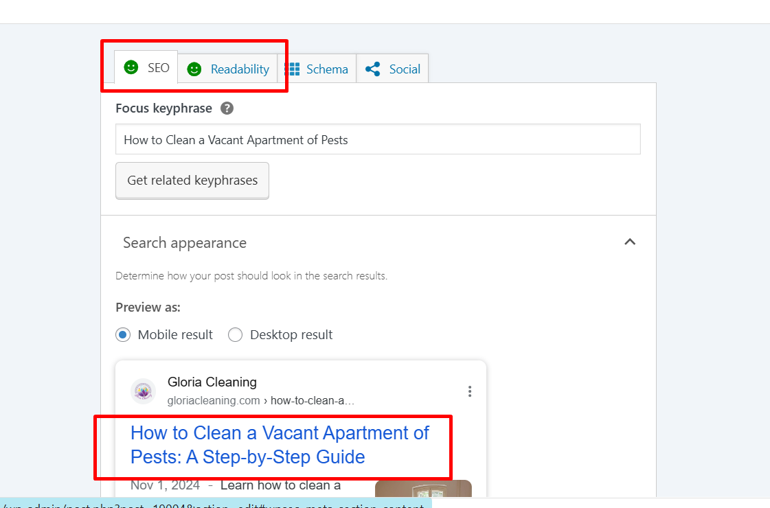Switch to the Readability tab
Image resolution: width=770 pixels, height=508 pixels.
(x=240, y=69)
